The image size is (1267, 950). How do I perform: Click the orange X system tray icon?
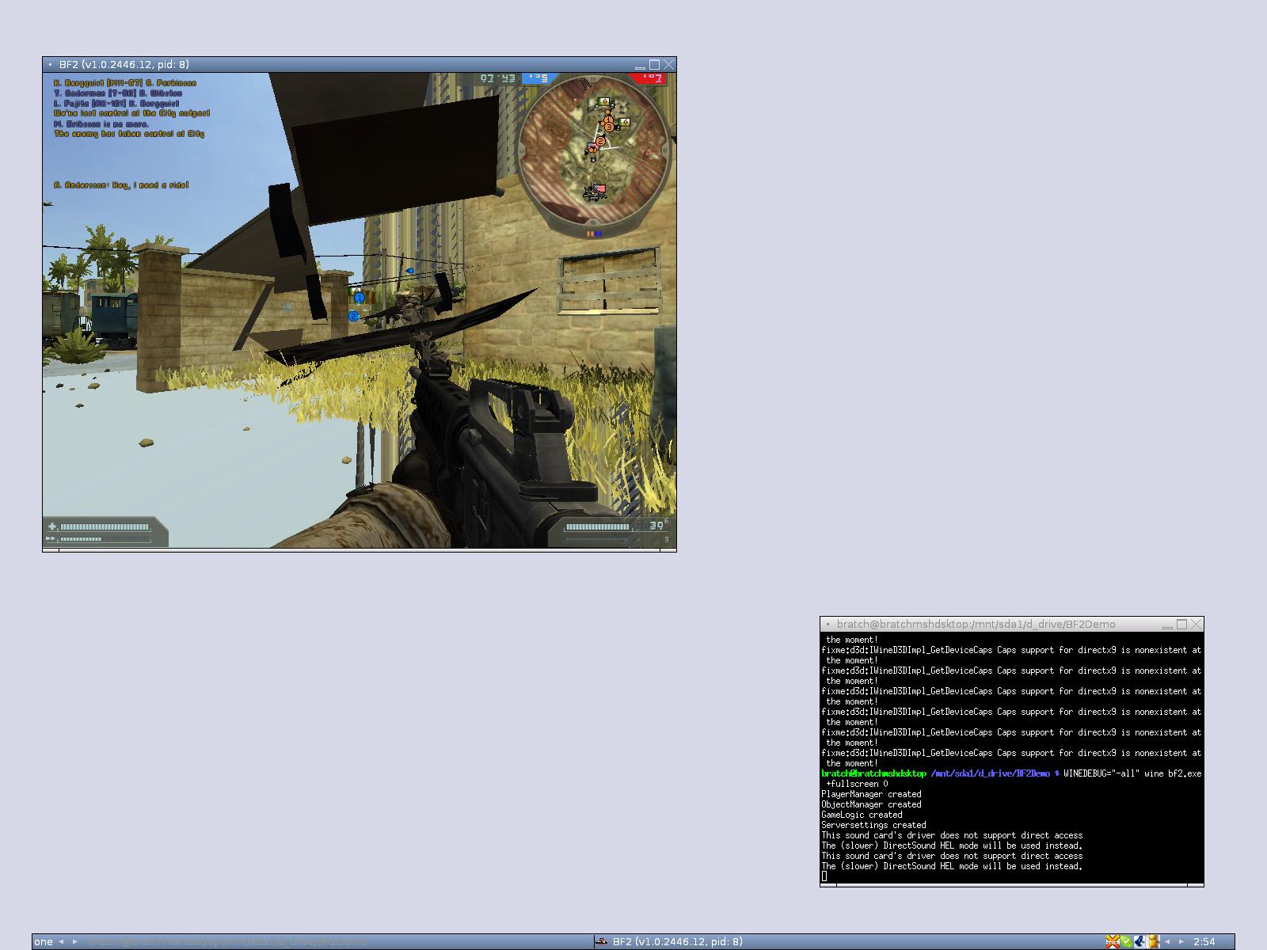click(x=1113, y=941)
